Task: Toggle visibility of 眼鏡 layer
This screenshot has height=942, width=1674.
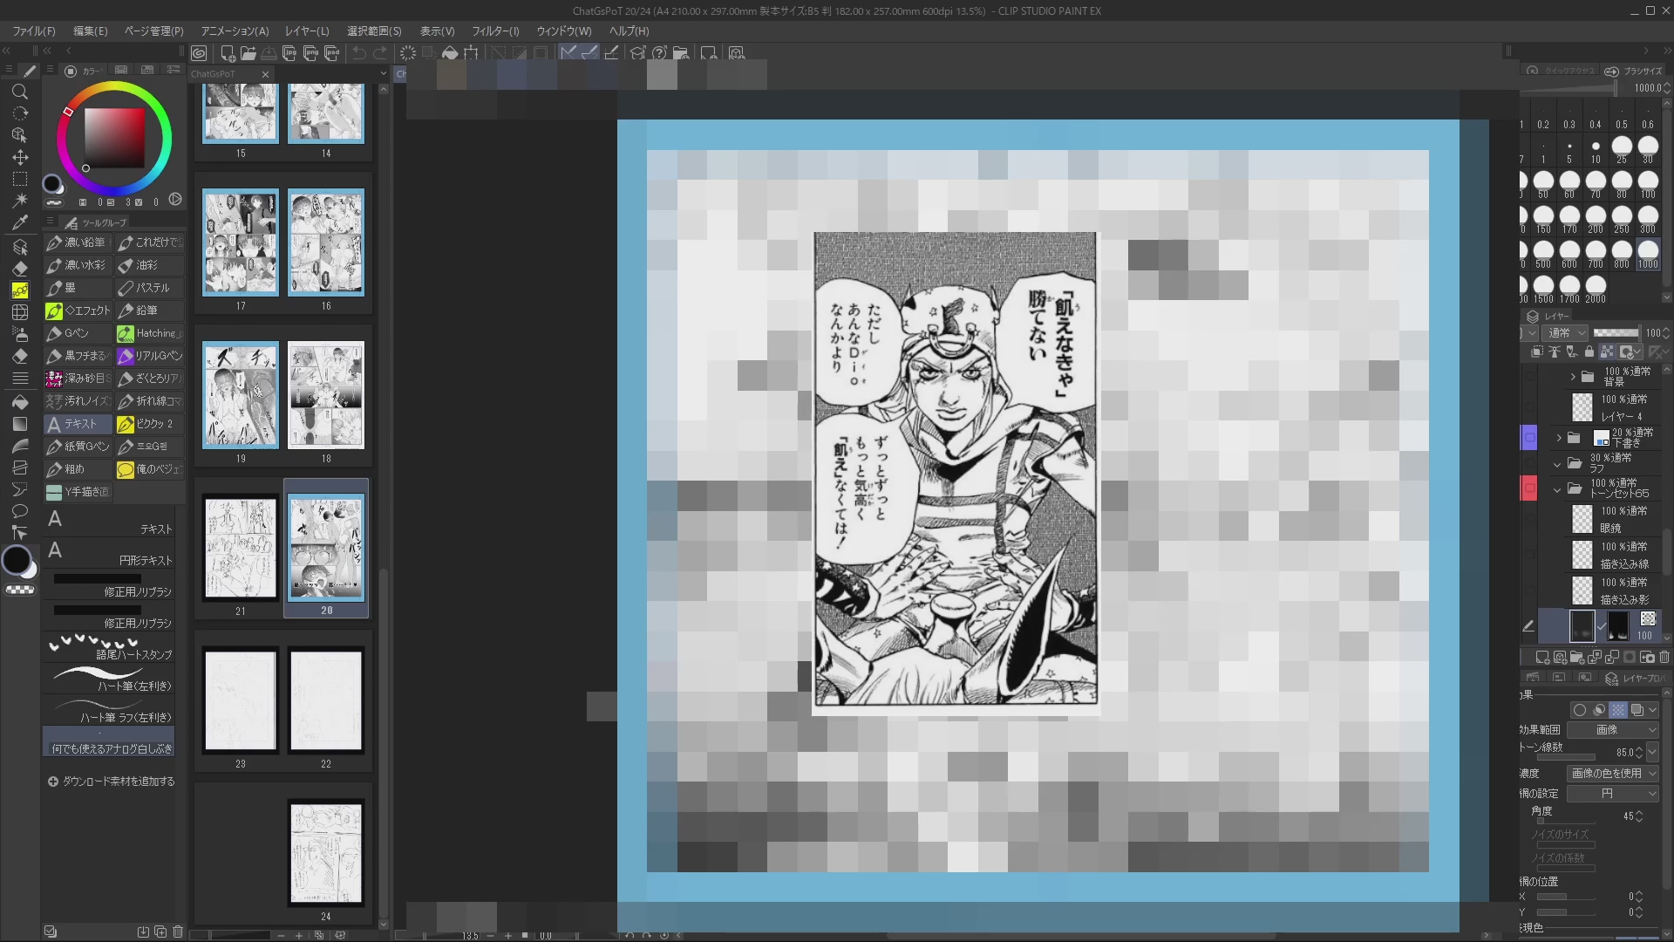Action: [x=1529, y=519]
